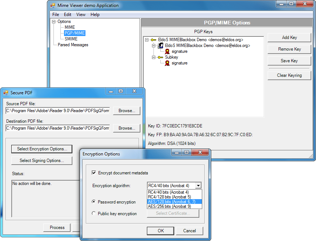Click the Secure PDF window title icon
This screenshot has width=316, height=241.
(6, 93)
